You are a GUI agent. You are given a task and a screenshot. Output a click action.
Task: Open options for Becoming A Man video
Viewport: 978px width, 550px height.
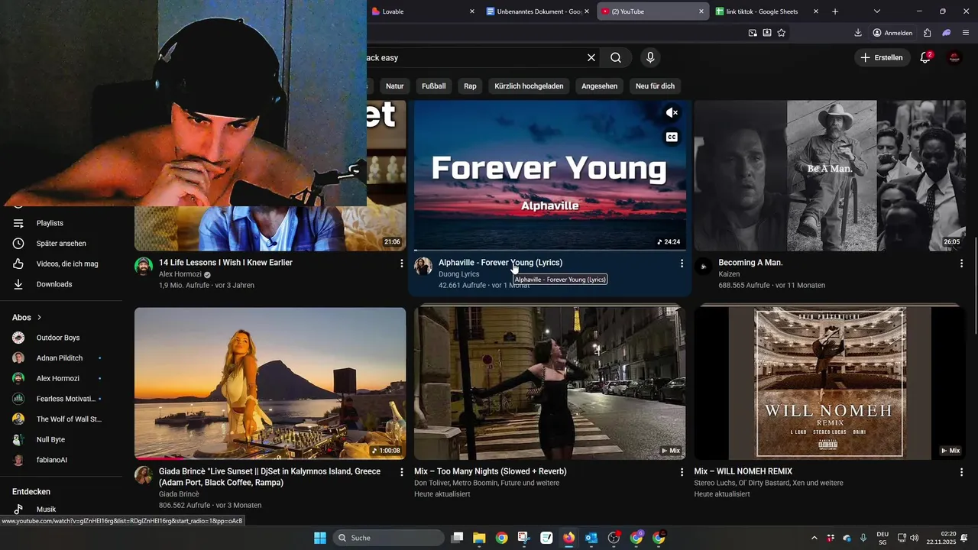[x=961, y=263]
